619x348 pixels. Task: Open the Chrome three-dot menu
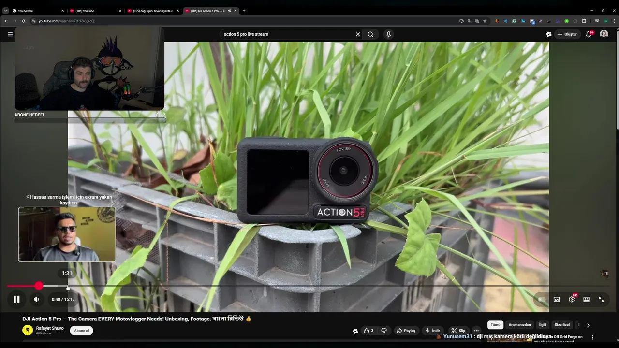(x=613, y=21)
